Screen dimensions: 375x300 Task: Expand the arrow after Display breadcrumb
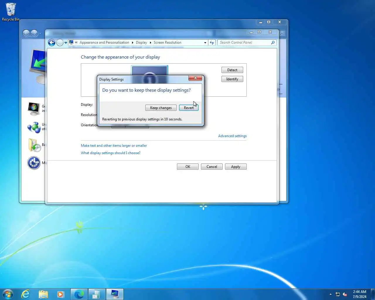click(x=151, y=42)
